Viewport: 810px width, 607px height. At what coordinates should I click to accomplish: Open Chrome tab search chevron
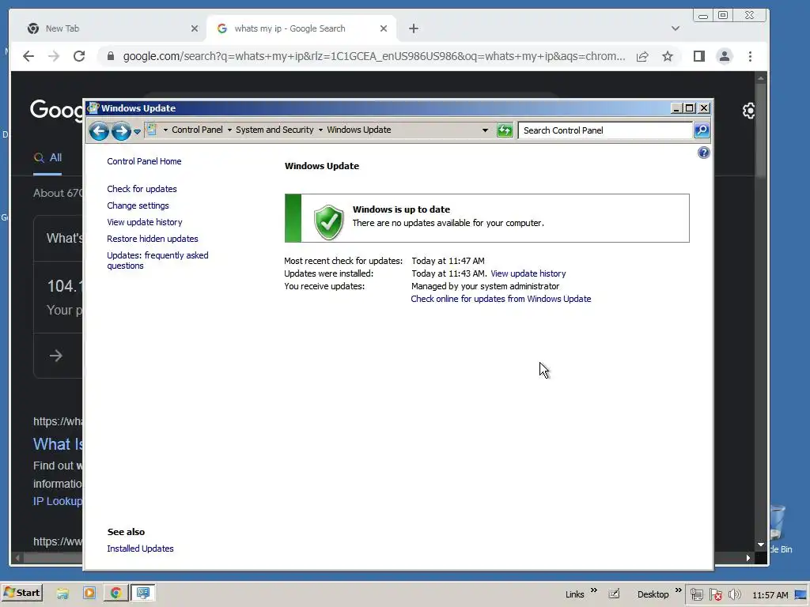point(676,28)
